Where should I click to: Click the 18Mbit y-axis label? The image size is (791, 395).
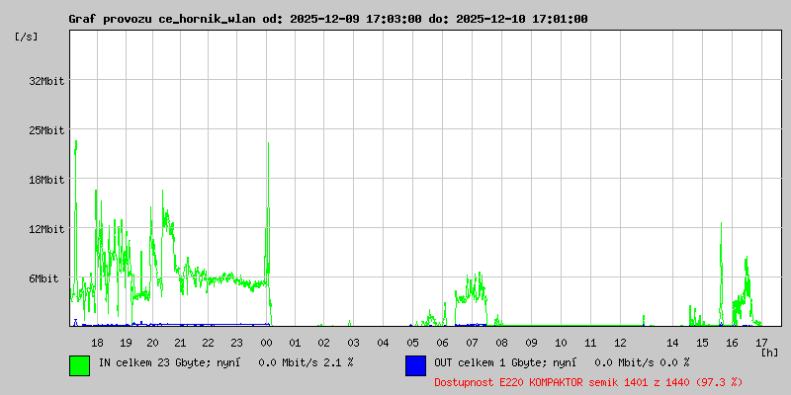pyautogui.click(x=46, y=180)
